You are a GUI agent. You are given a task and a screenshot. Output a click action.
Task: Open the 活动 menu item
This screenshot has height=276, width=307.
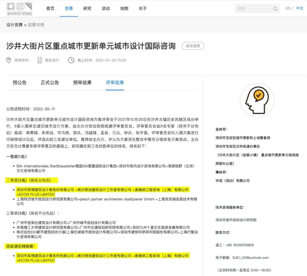click(x=106, y=9)
